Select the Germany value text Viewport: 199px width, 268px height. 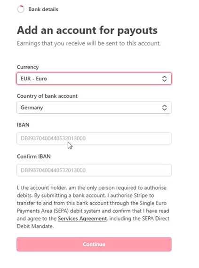(32, 108)
